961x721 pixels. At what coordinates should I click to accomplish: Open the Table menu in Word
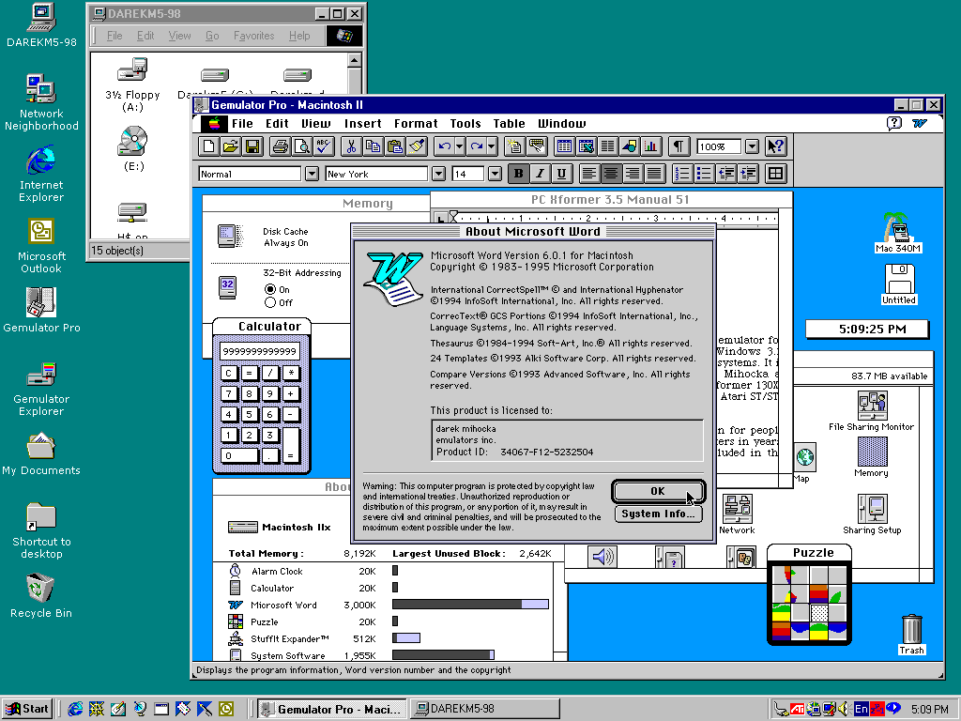tap(509, 123)
